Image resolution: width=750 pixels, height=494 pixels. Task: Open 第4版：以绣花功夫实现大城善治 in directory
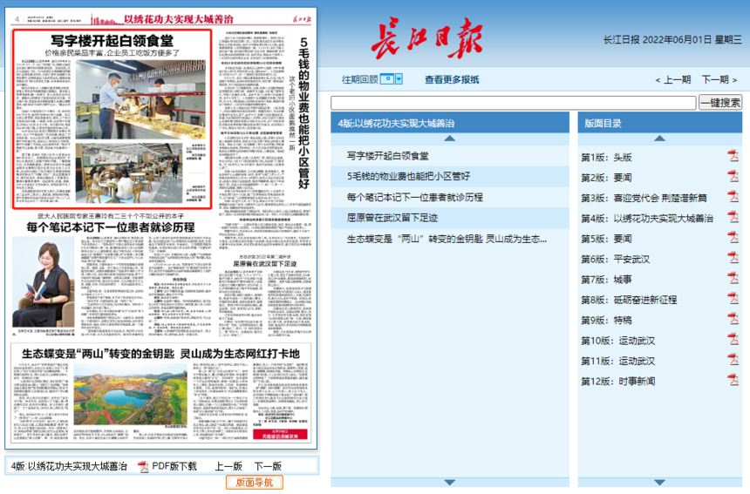[x=647, y=219]
